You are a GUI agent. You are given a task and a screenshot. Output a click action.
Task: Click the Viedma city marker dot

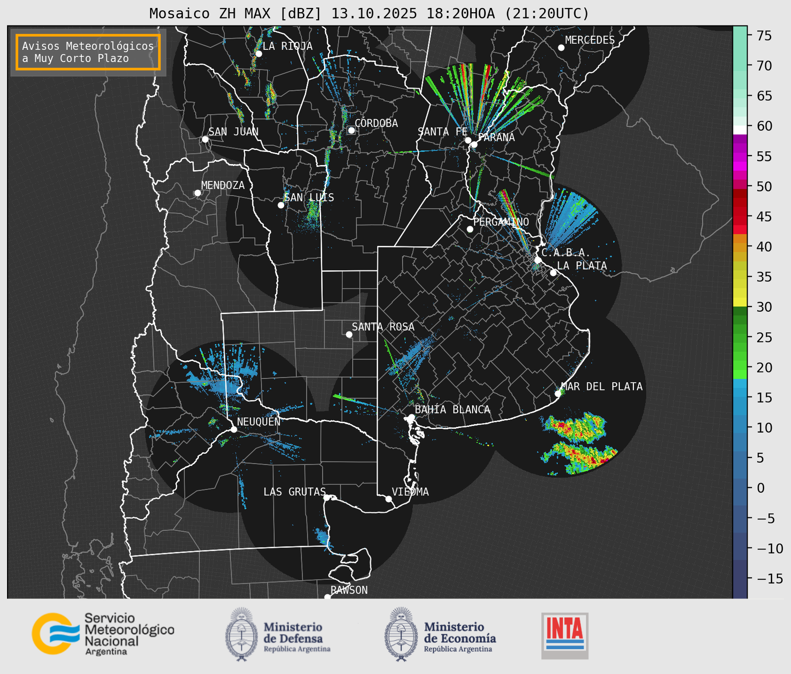pyautogui.click(x=388, y=499)
